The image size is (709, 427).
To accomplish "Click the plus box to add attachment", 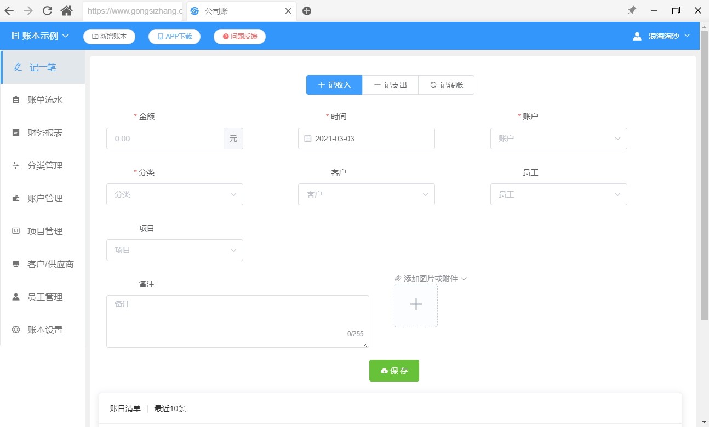I will 416,305.
